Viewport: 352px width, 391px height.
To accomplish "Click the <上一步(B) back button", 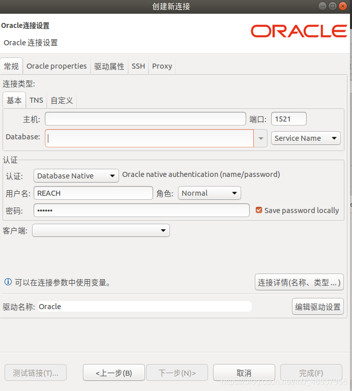I will [x=114, y=373].
